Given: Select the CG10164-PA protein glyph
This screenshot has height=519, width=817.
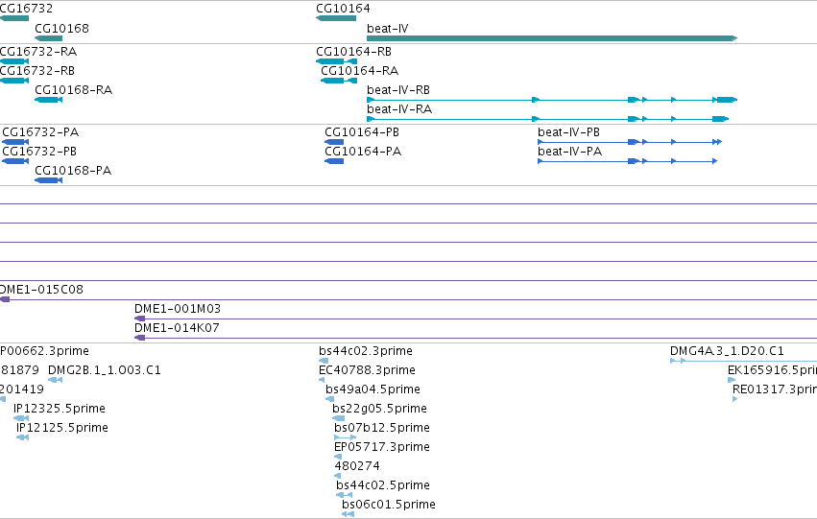Looking at the screenshot, I should (334, 161).
